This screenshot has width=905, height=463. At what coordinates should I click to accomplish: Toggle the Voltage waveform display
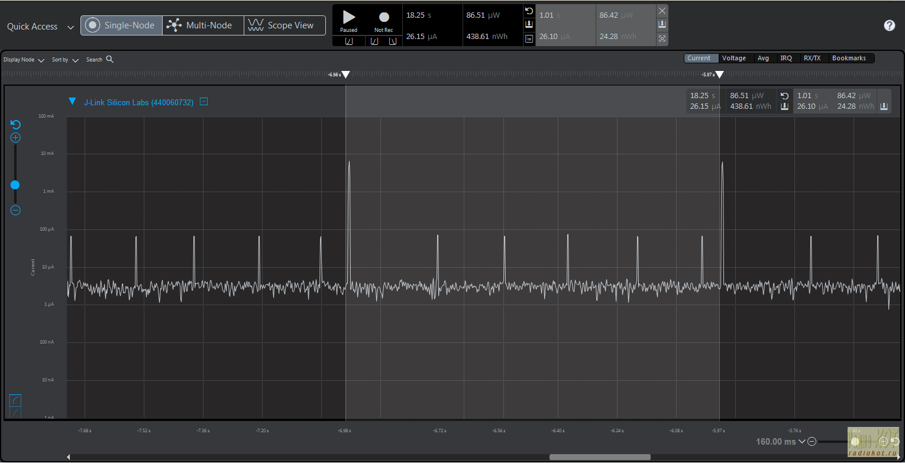(733, 58)
